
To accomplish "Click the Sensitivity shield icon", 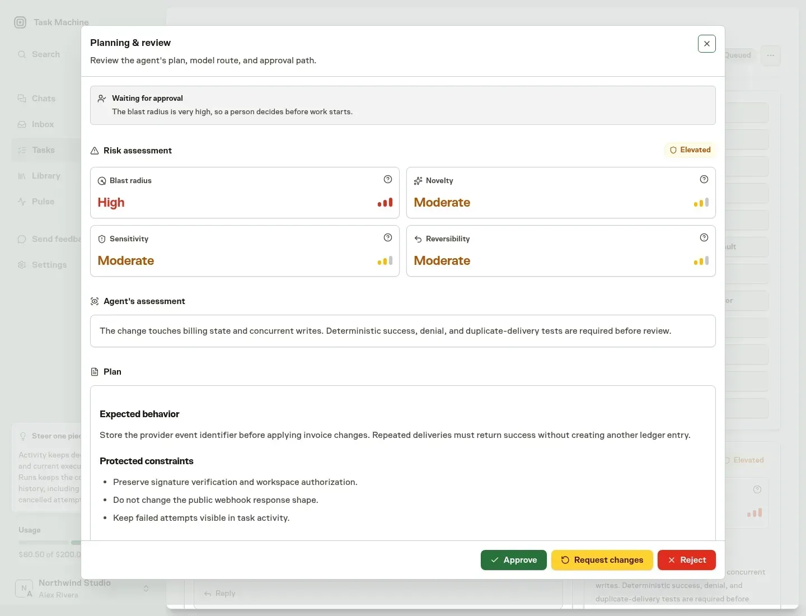I will coord(102,239).
